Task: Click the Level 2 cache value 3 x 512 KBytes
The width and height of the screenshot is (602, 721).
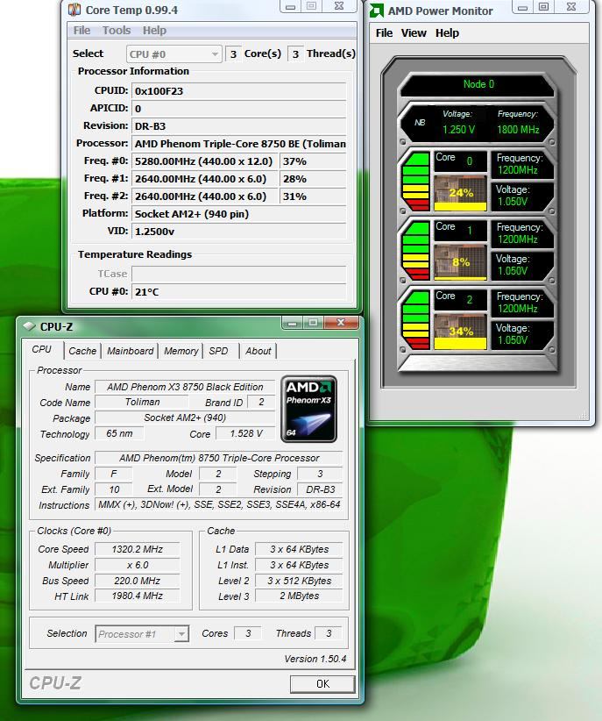Action: [x=299, y=581]
